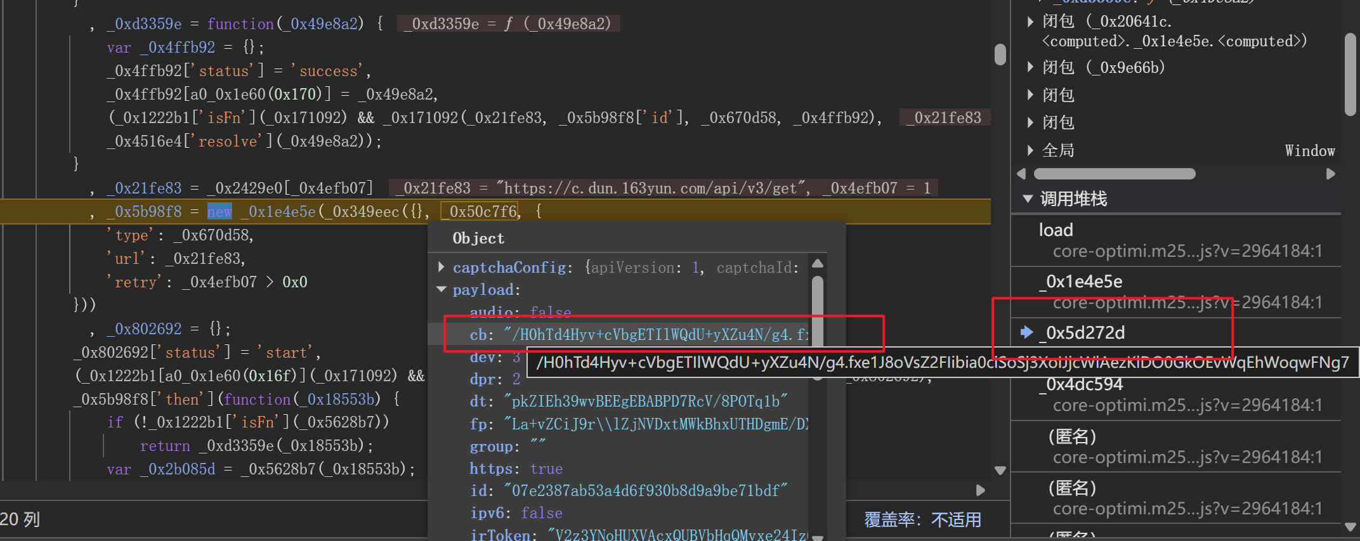Click the ipv6: false property row

pos(516,513)
